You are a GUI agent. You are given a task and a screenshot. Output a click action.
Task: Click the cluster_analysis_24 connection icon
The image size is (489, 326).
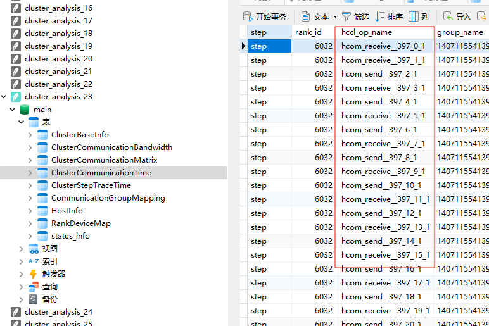(16, 312)
